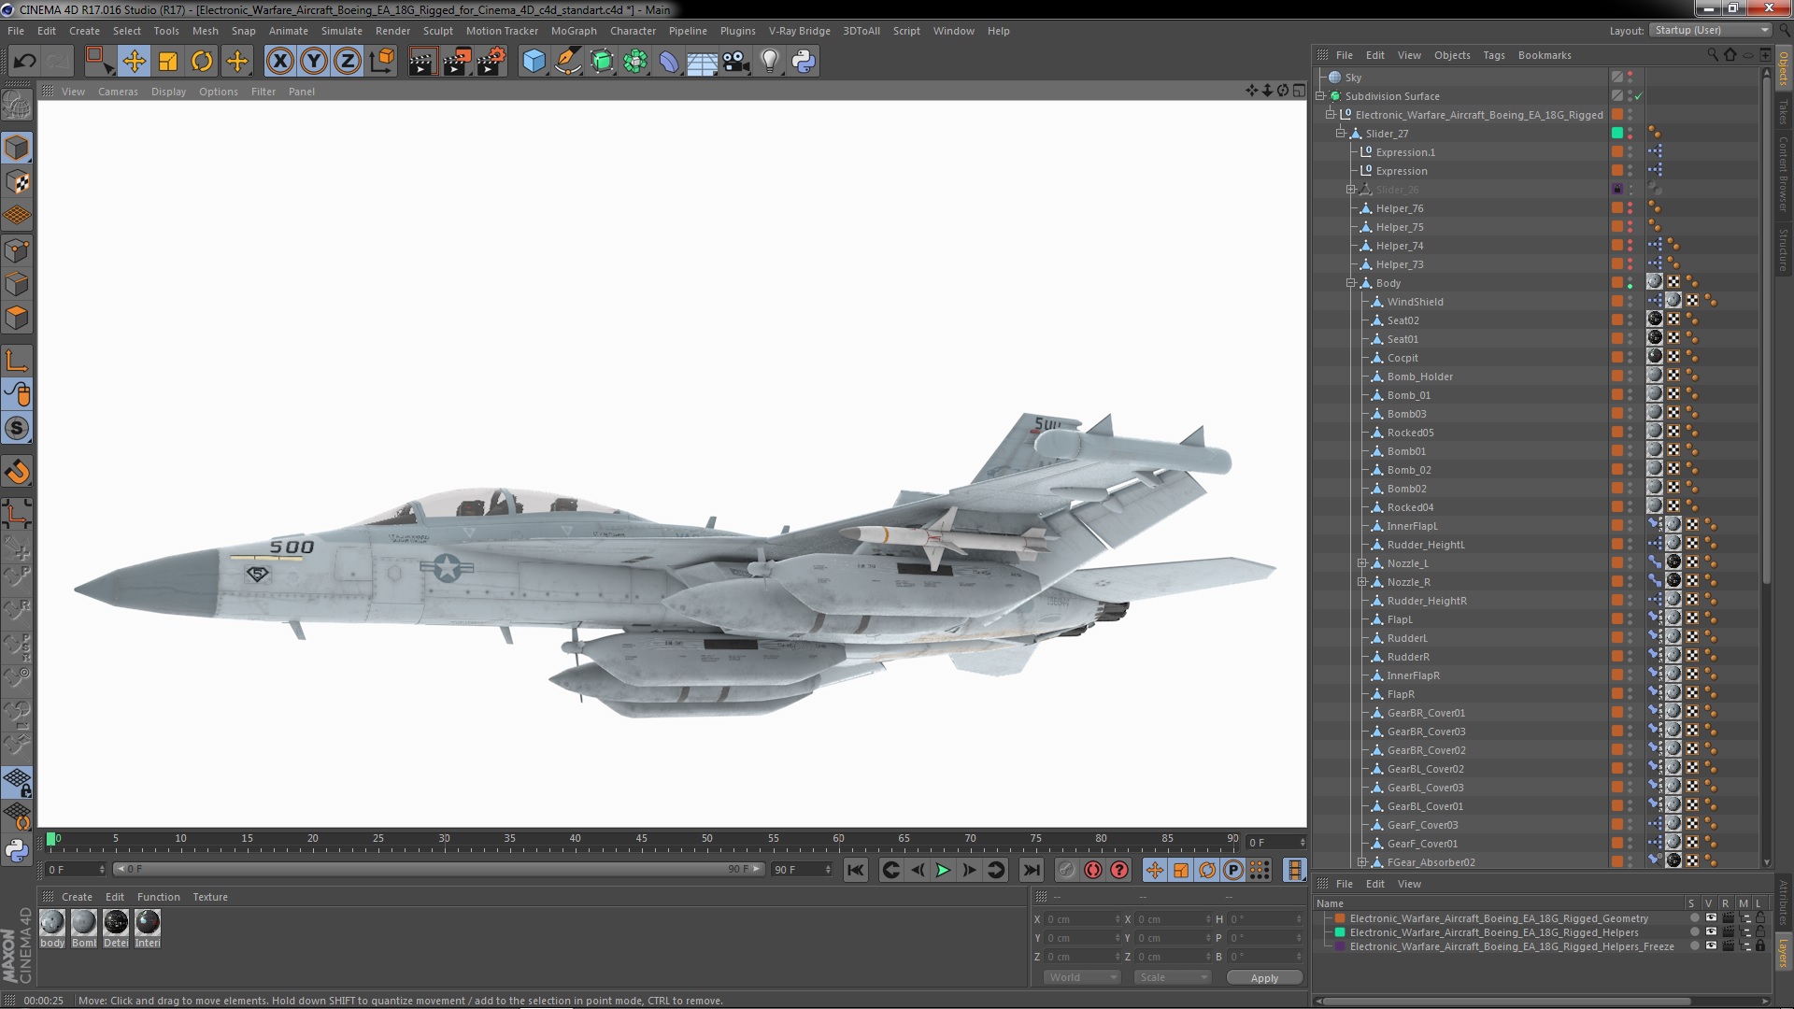Toggle Y axis lock
Viewport: 1794px width, 1009px height.
coord(314,62)
